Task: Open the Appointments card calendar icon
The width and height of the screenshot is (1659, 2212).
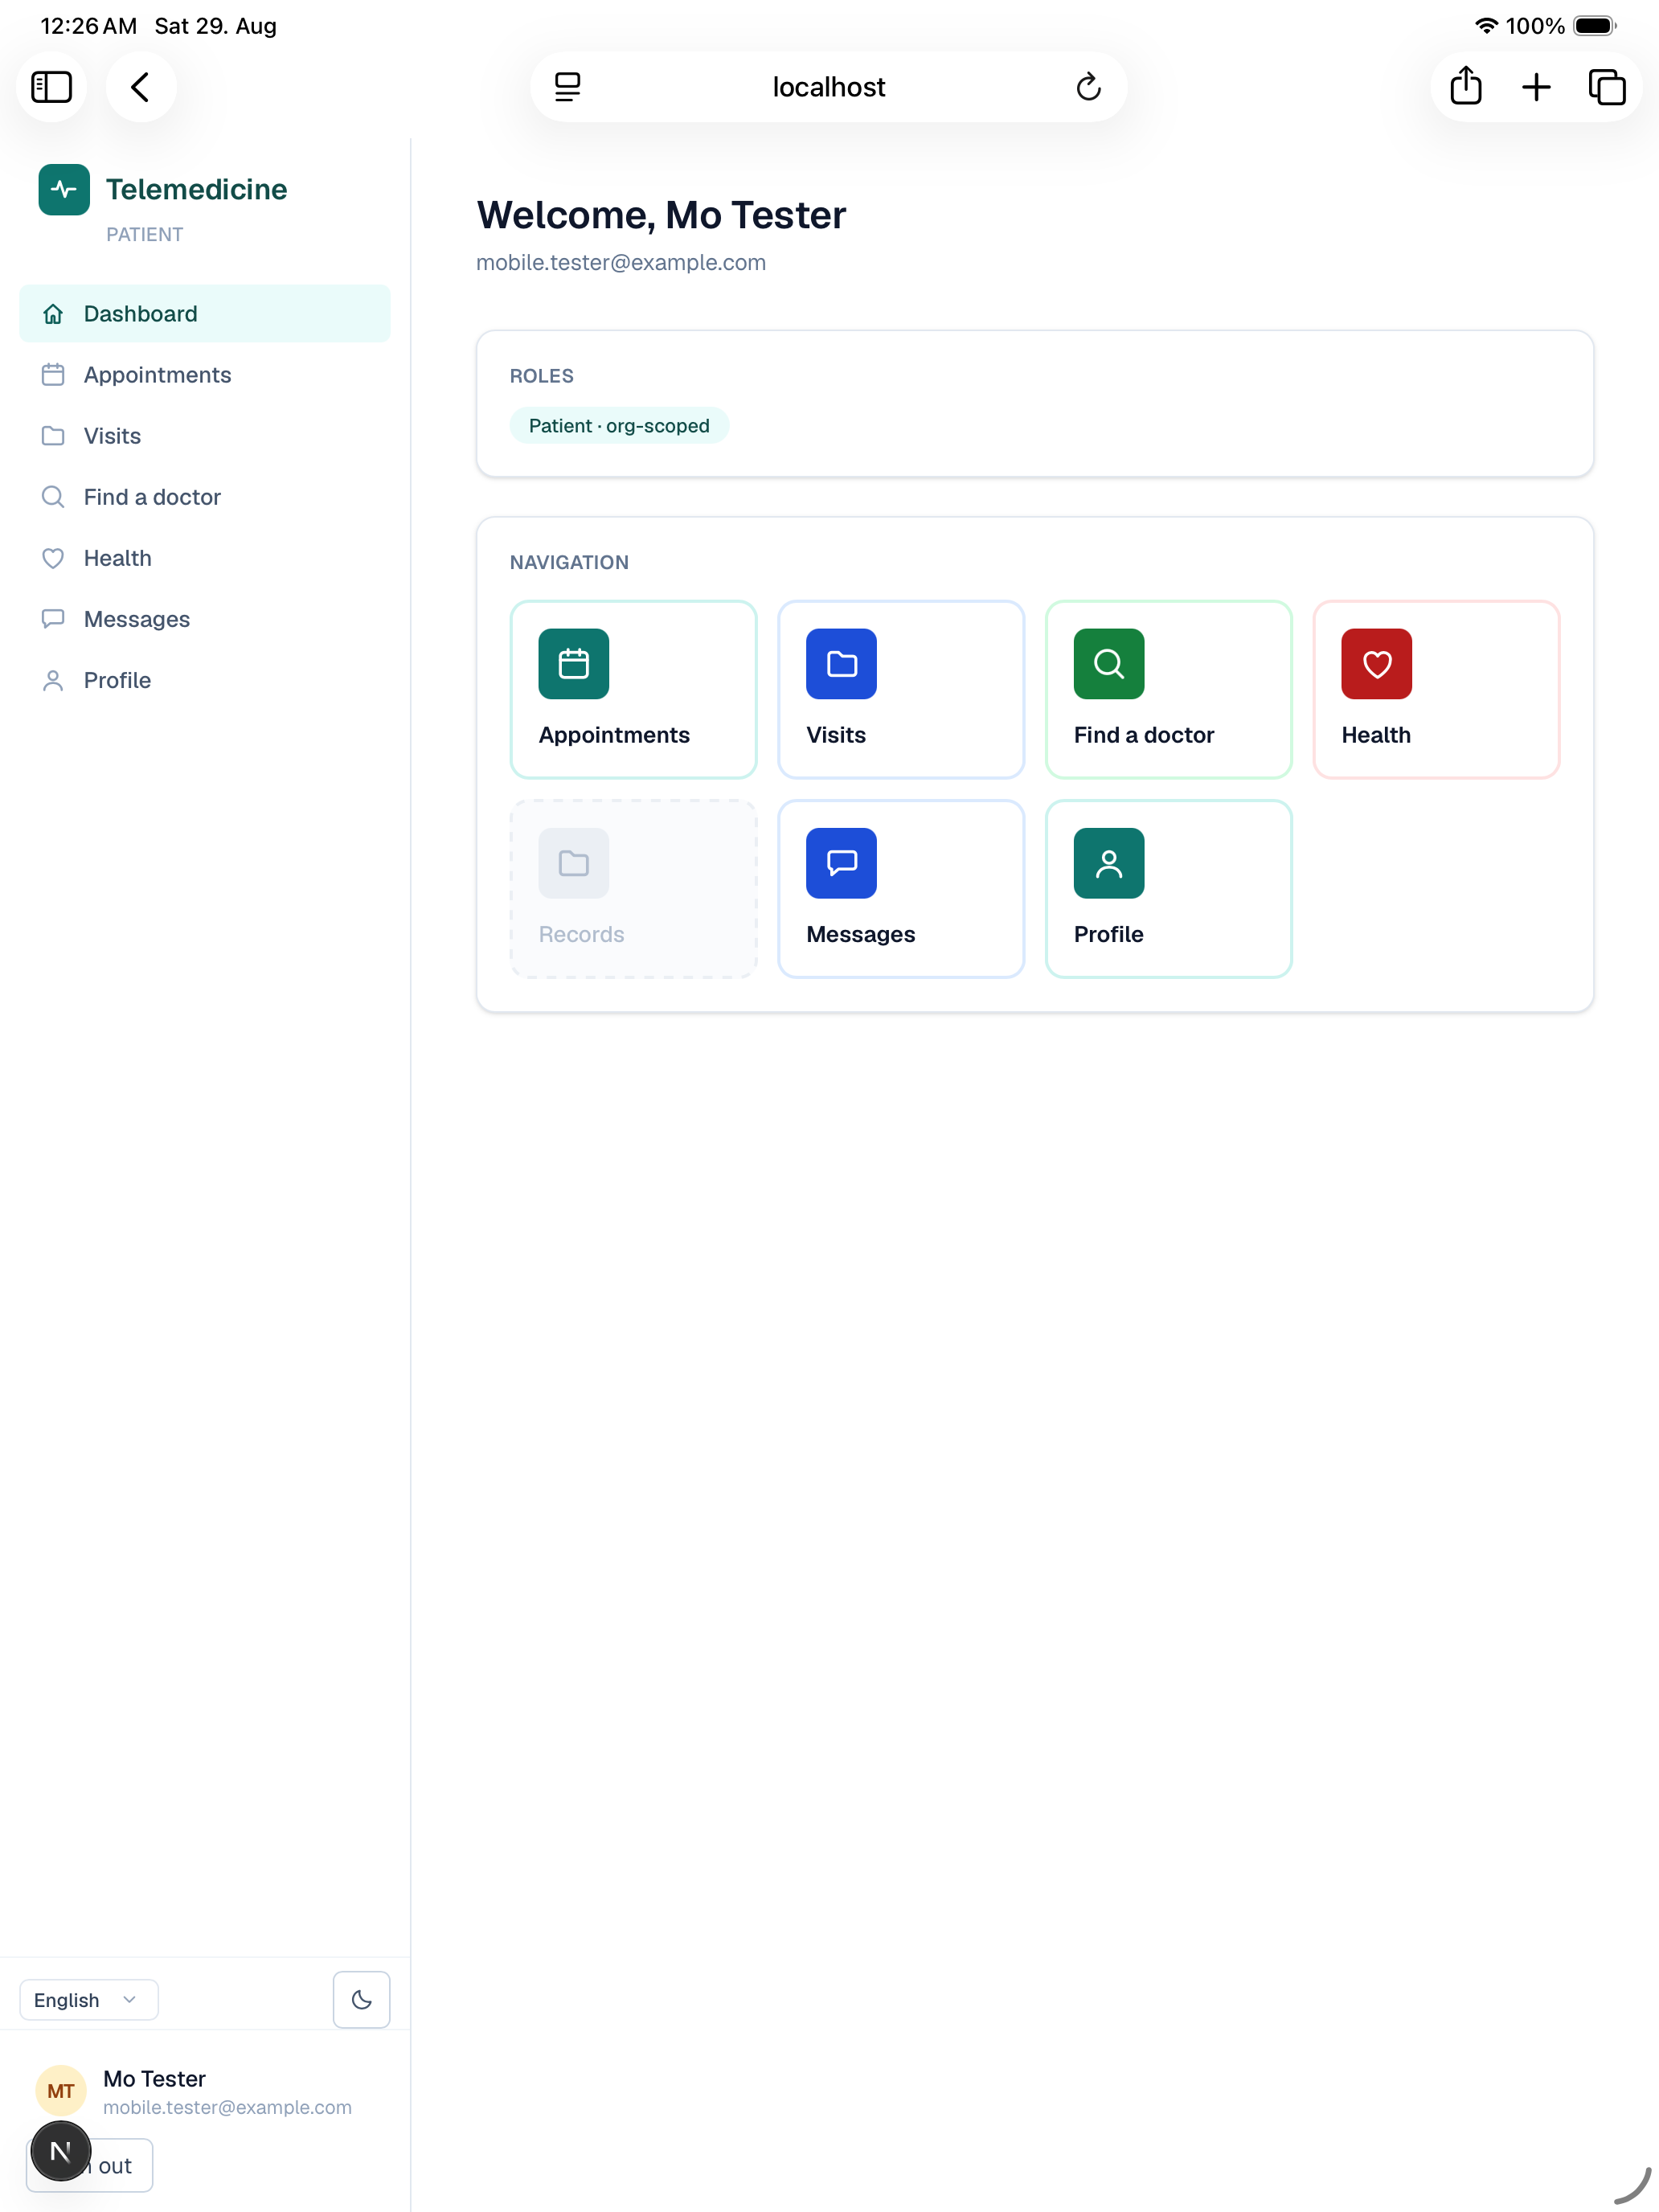Action: [574, 664]
